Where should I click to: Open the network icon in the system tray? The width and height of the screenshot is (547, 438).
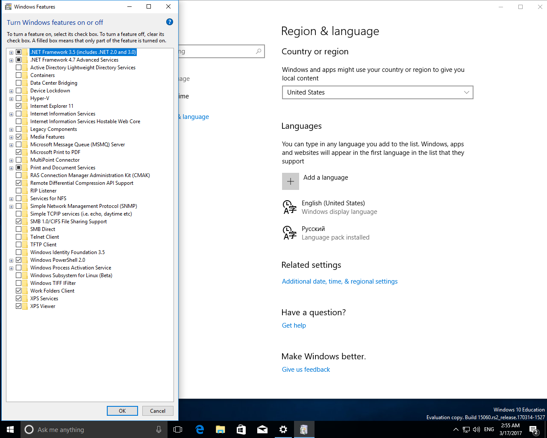click(466, 429)
